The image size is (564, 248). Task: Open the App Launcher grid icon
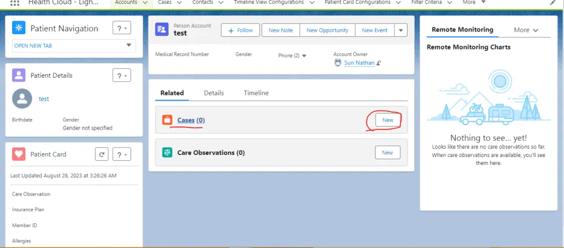(15, 3)
